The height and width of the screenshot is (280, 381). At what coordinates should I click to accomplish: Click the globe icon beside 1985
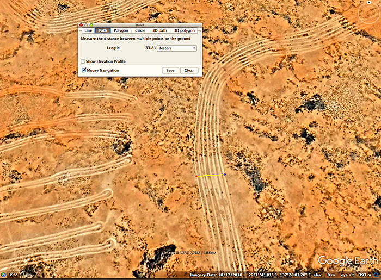3,275
